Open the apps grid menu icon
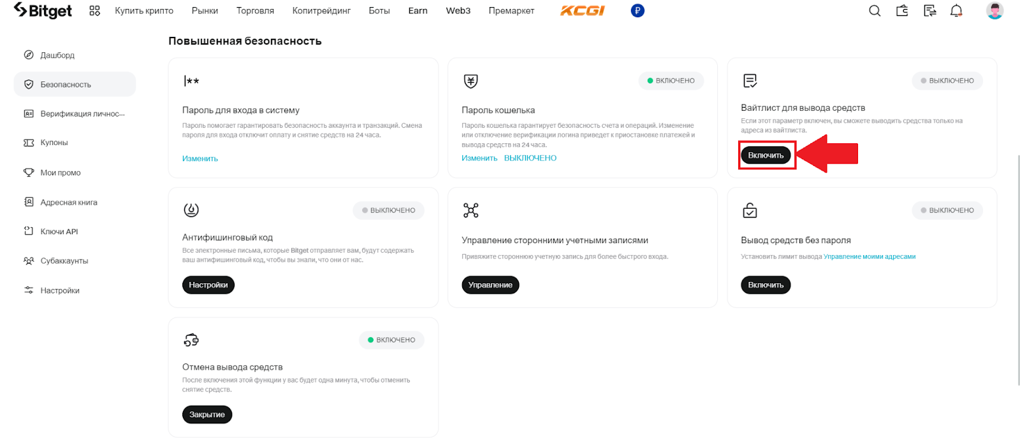The height and width of the screenshot is (441, 1020). click(x=95, y=11)
